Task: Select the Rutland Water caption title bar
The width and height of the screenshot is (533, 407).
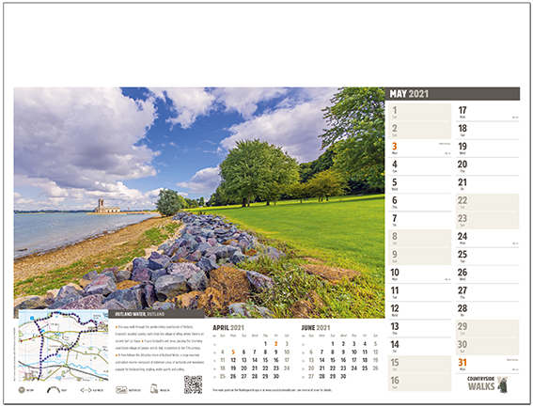Action: [157, 314]
